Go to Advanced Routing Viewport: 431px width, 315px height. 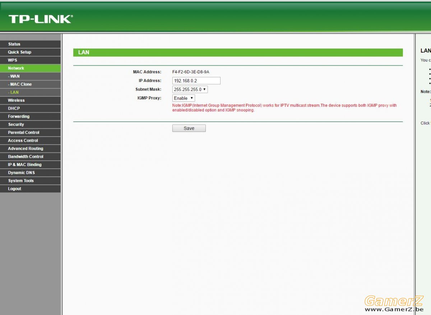pyautogui.click(x=30, y=149)
